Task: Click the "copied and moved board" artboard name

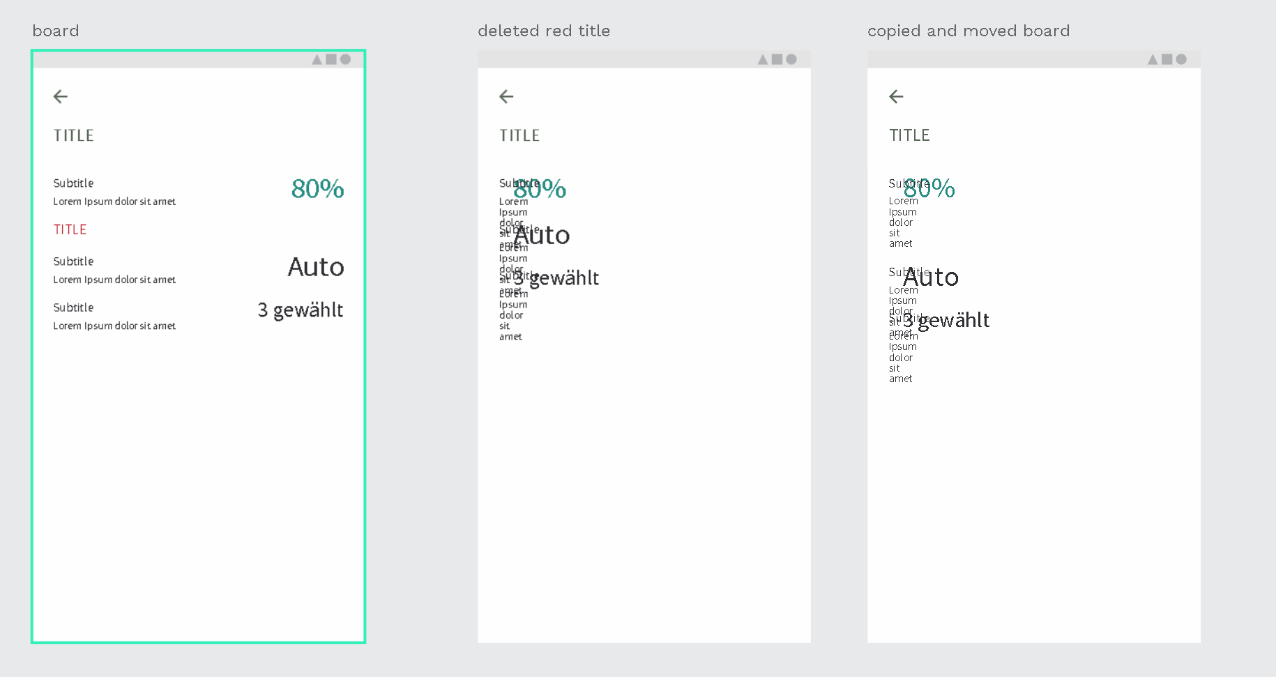Action: pyautogui.click(x=969, y=31)
